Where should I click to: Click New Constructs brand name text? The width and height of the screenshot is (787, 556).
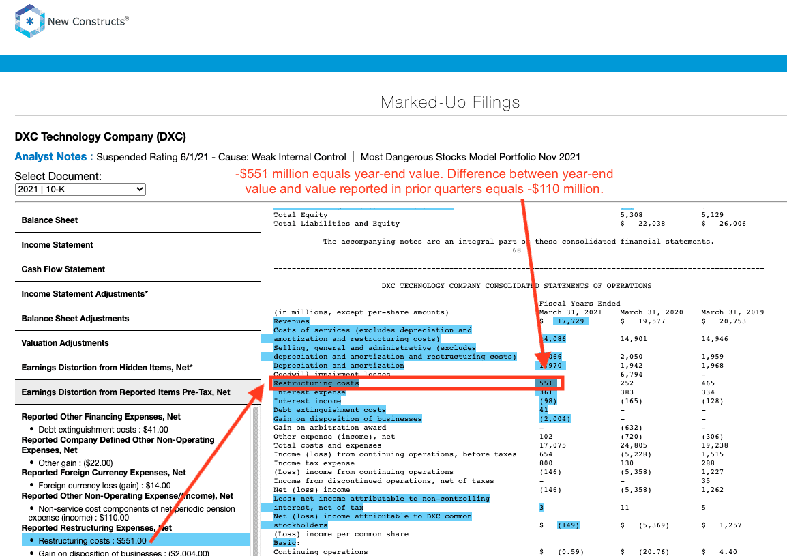89,22
